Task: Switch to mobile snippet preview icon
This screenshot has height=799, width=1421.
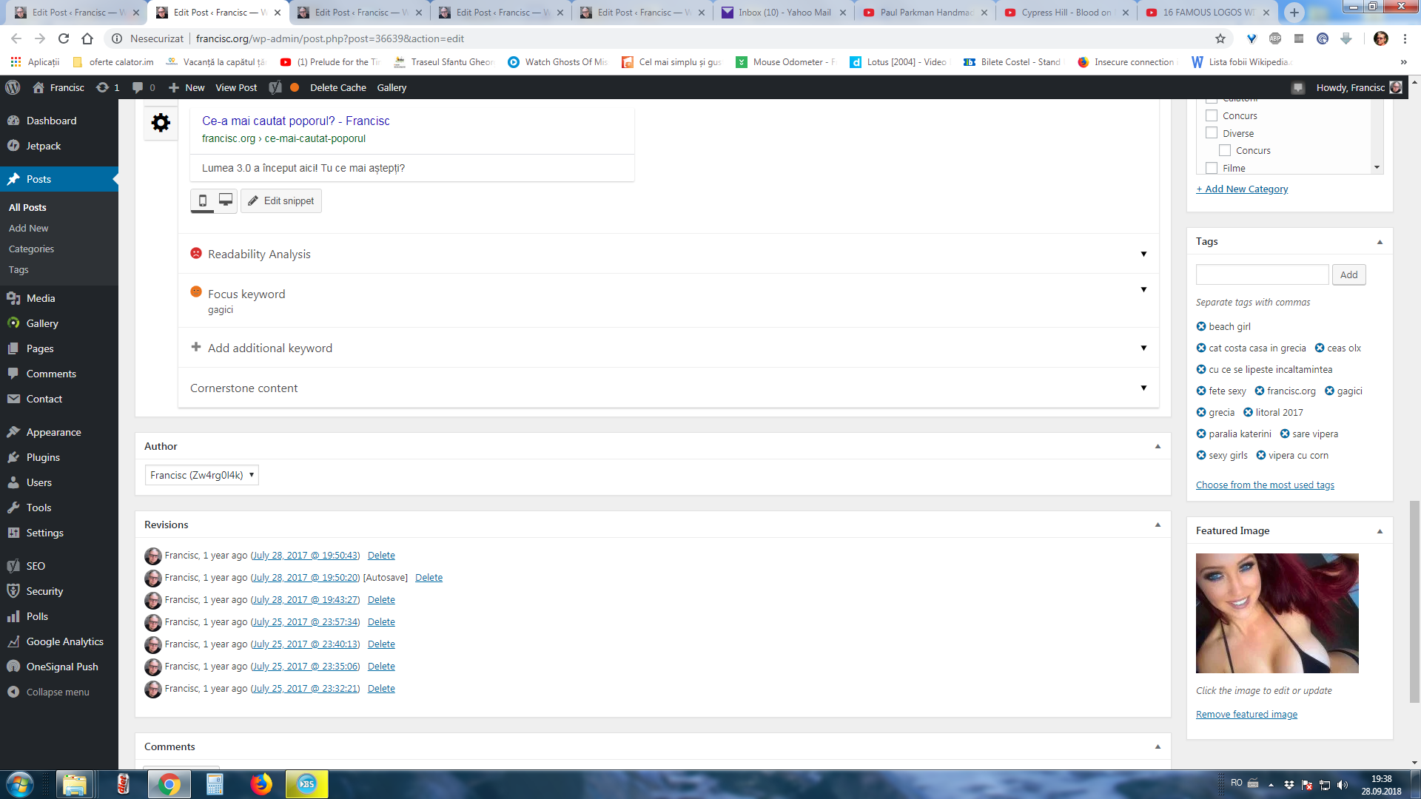Action: coord(203,200)
